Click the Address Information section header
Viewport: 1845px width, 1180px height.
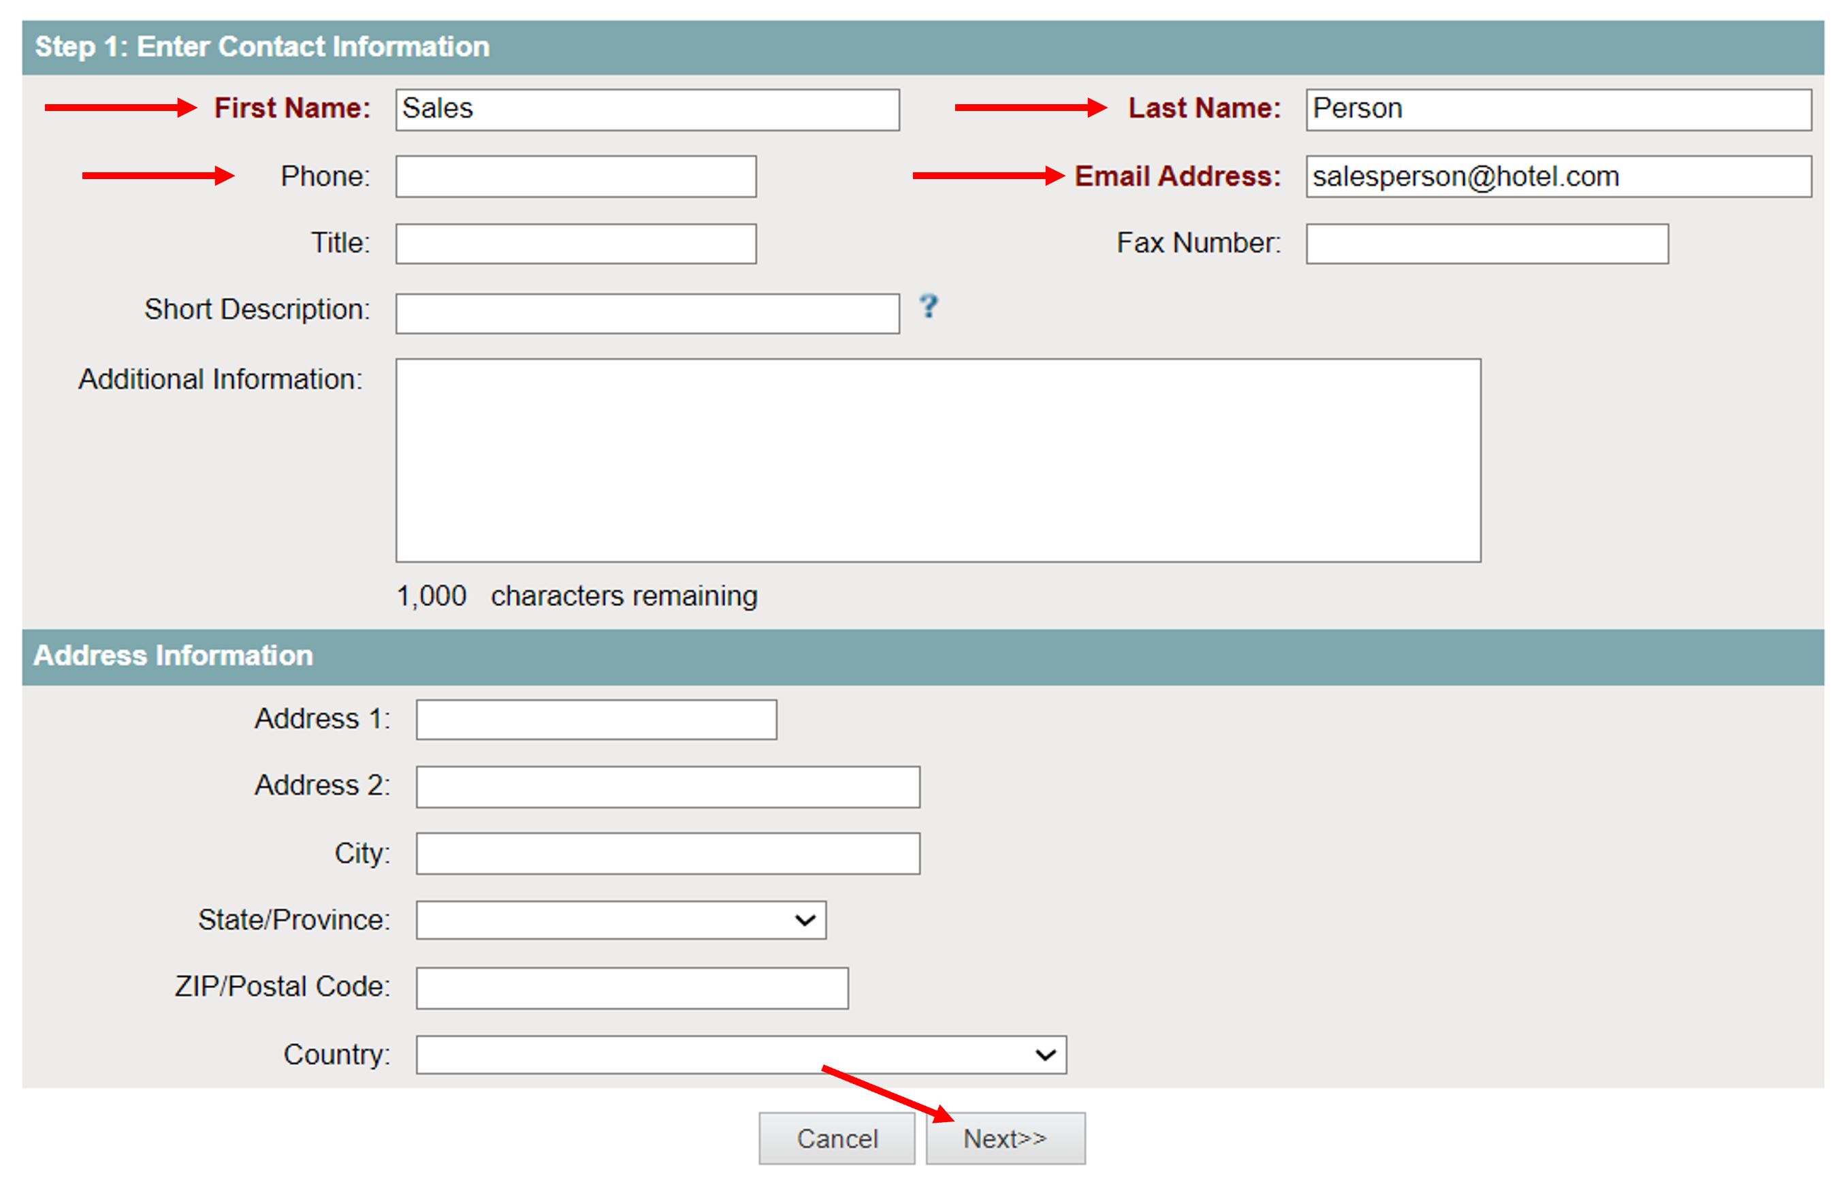coord(173,656)
